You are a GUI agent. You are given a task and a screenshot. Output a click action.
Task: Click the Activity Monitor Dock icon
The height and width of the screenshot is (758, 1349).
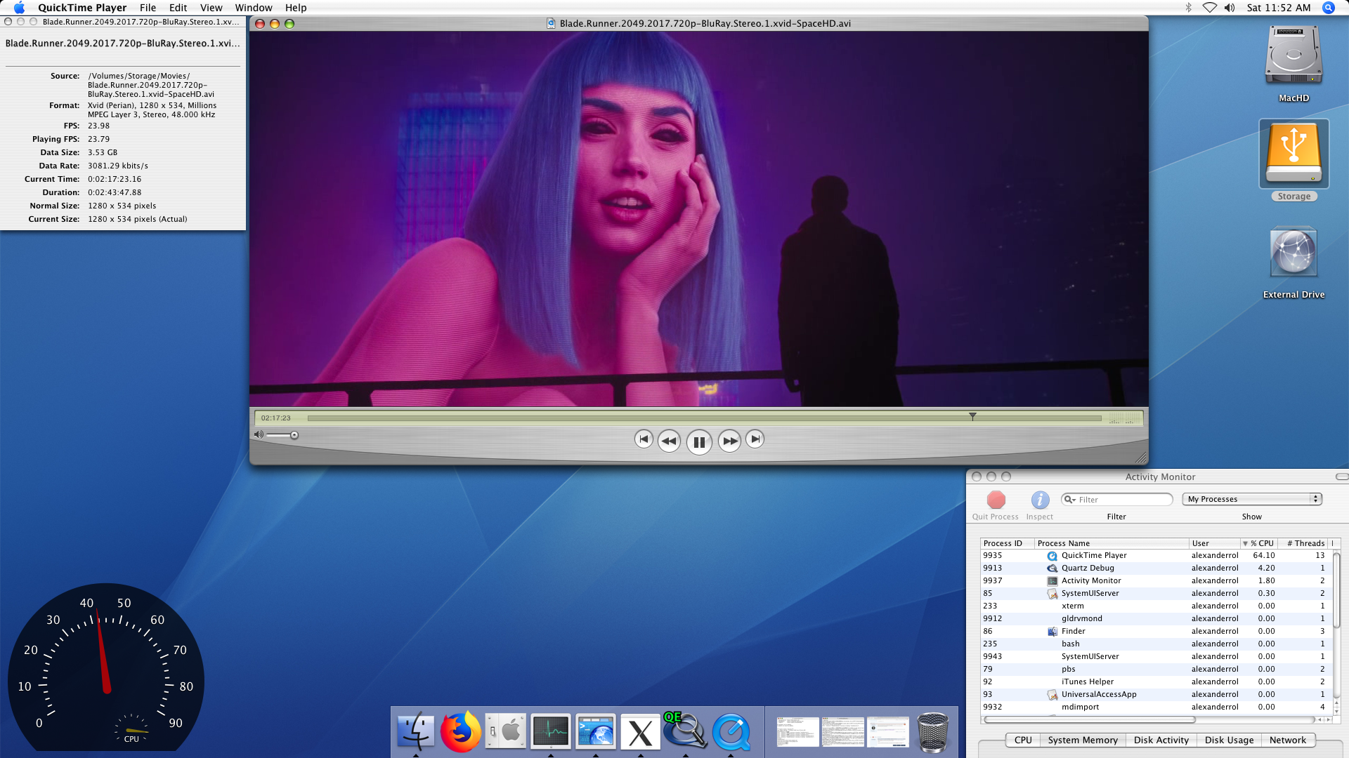[x=551, y=731]
